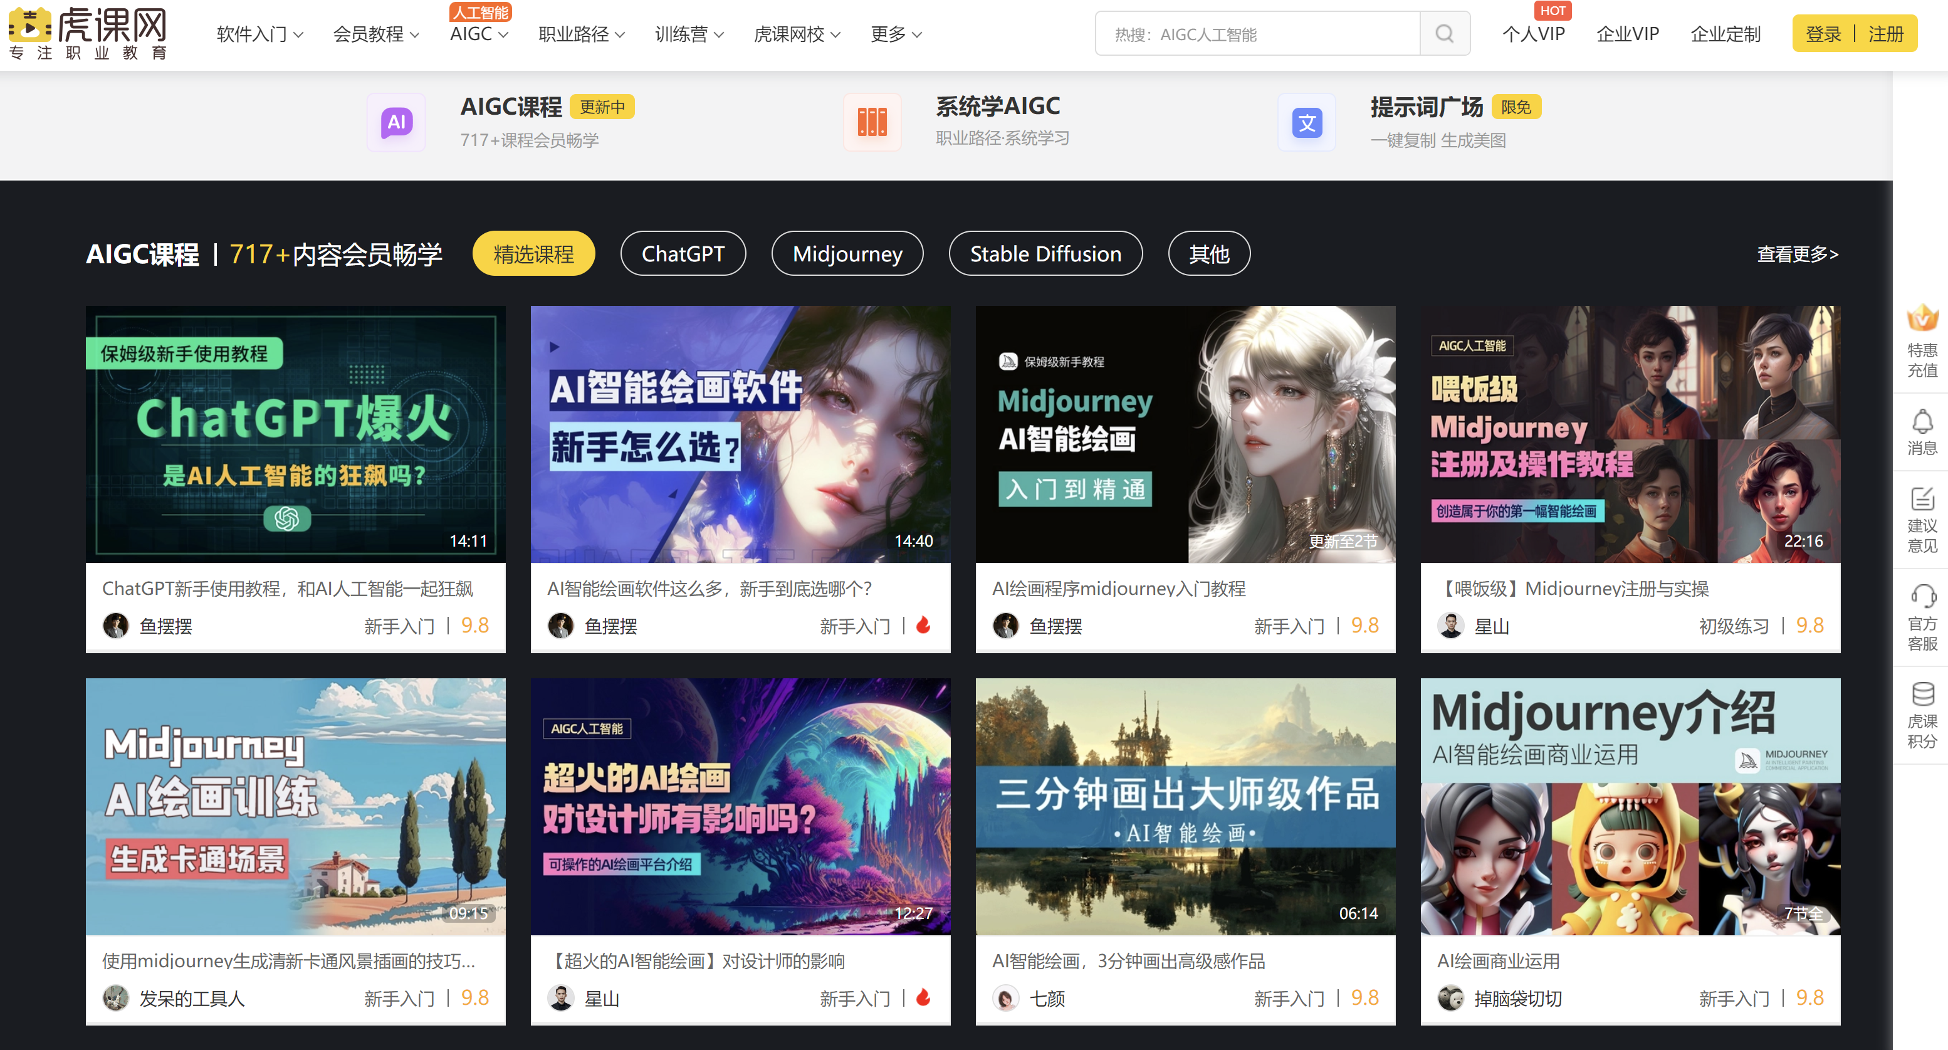Click title AI绘画程序midjourney入门教程

(1118, 589)
